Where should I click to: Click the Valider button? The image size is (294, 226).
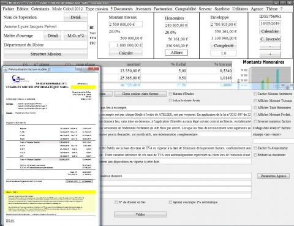click(x=140, y=214)
